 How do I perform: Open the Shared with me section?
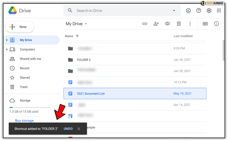[x=30, y=59]
